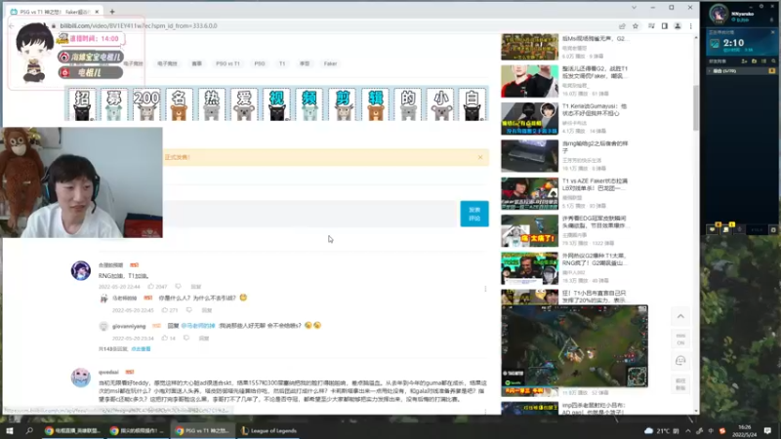This screenshot has width=781, height=439.
Task: Open 'T1 Keria' recommended video title
Action: coord(595,109)
